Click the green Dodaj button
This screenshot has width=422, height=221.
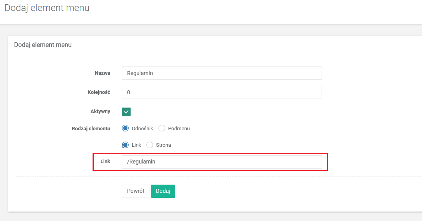pos(163,191)
